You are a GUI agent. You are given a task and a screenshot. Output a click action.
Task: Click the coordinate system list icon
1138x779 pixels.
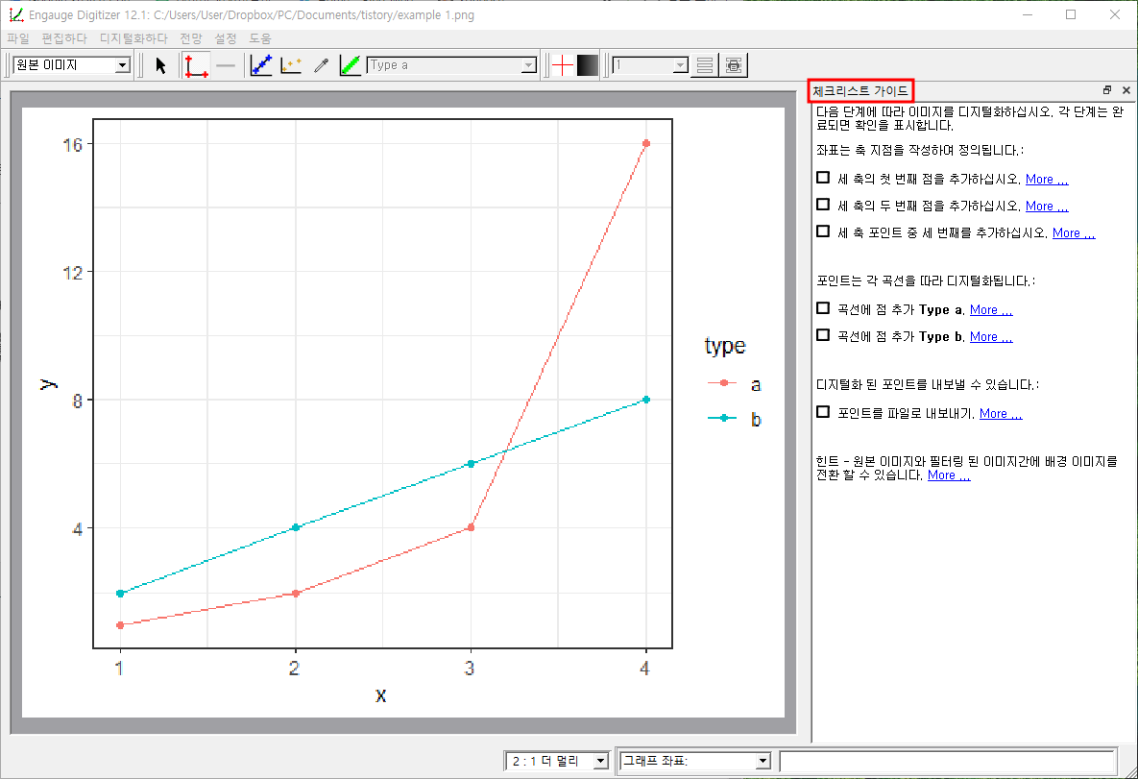click(x=704, y=65)
